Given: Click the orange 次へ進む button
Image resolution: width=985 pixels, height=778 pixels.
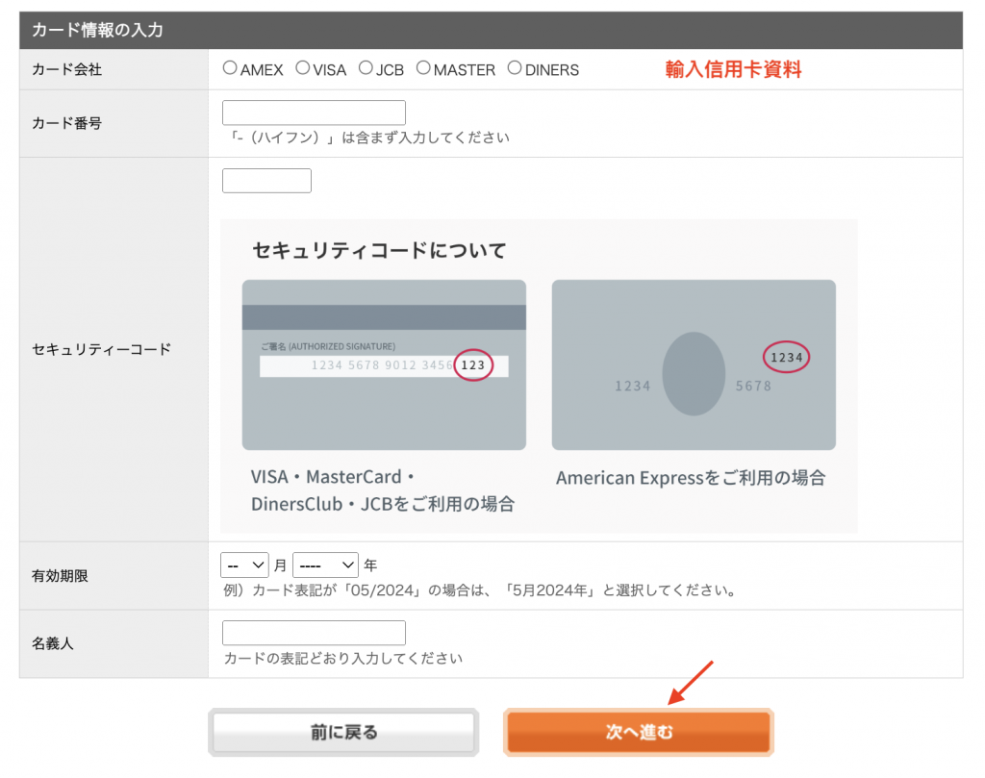Looking at the screenshot, I should click(639, 733).
